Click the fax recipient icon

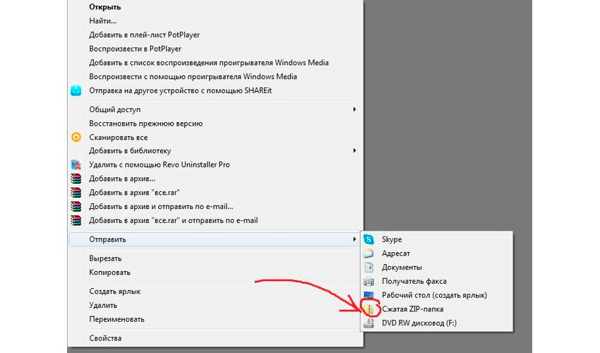tap(368, 282)
